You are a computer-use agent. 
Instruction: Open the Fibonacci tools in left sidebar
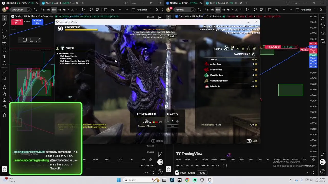(x=4, y=31)
